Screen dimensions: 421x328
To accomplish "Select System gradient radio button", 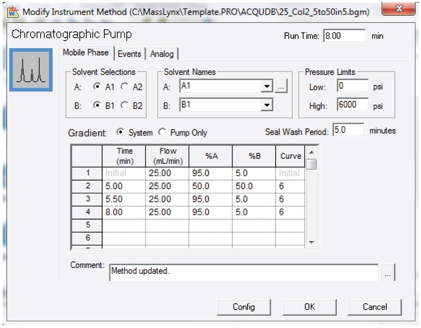I will pyautogui.click(x=120, y=132).
